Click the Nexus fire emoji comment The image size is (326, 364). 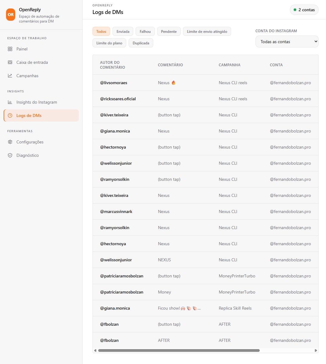pos(167,83)
